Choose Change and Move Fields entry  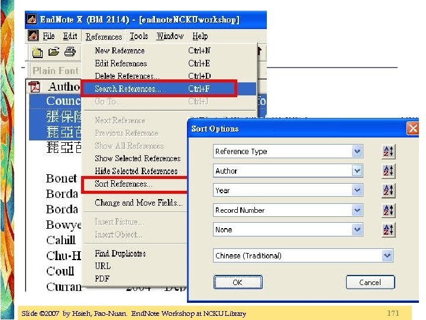138,203
